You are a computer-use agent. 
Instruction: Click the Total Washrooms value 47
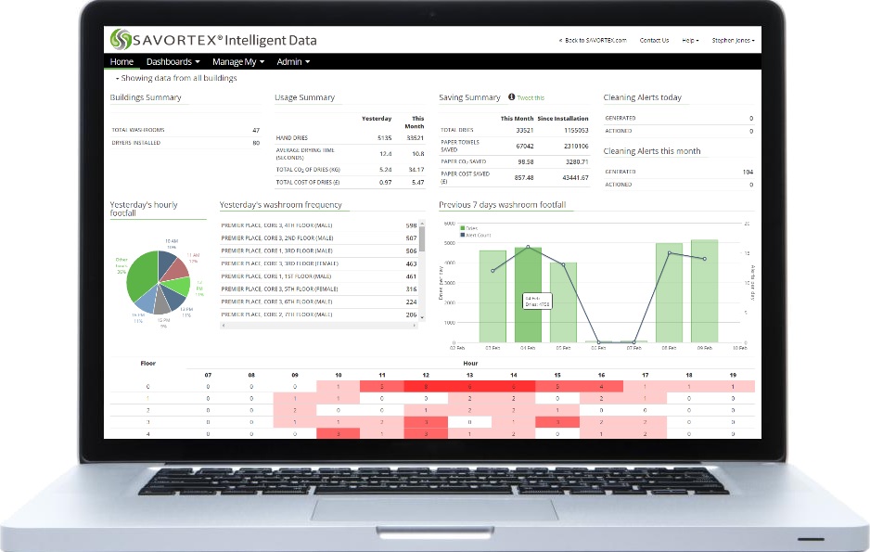point(256,131)
